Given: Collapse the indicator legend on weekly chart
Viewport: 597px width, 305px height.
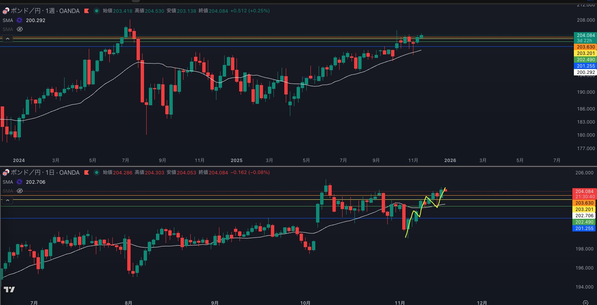Looking at the screenshot, I should pos(7,39).
